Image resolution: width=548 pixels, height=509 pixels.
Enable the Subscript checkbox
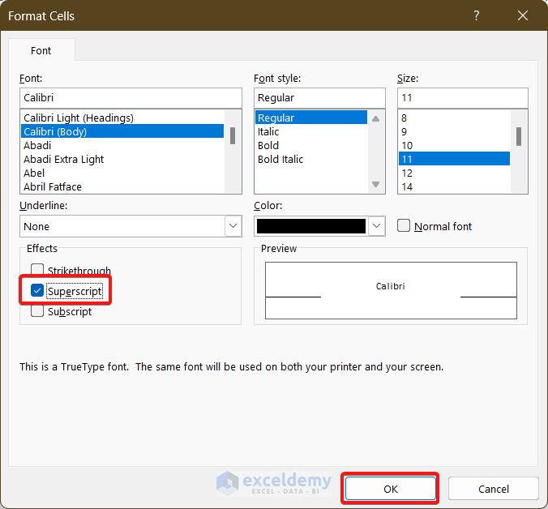[x=37, y=311]
